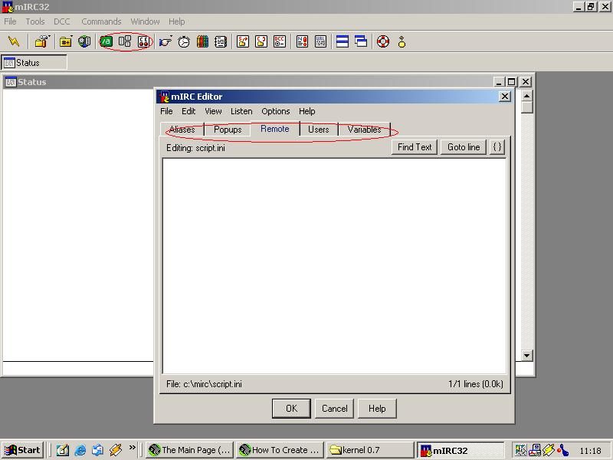Viewport: 613px width, 460px height.
Task: Open the Channels folder icon
Action: click(66, 41)
